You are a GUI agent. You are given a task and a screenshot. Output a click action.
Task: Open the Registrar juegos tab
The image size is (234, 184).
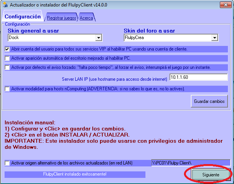(61, 18)
